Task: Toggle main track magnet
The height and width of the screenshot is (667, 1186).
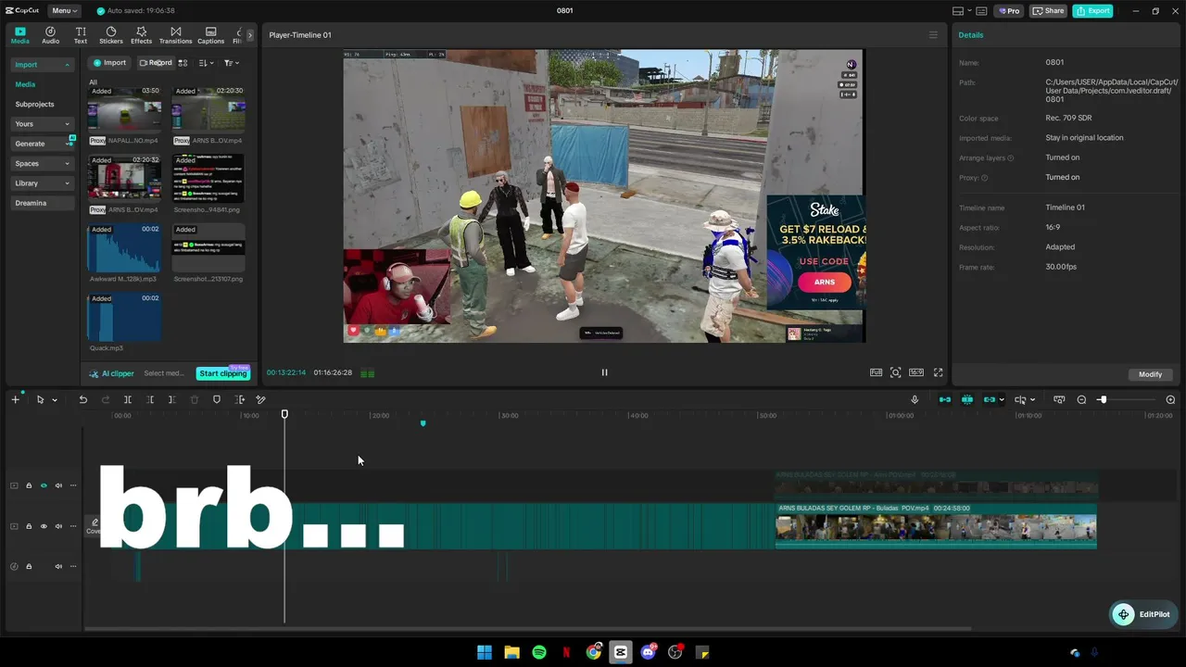Action: 945,399
